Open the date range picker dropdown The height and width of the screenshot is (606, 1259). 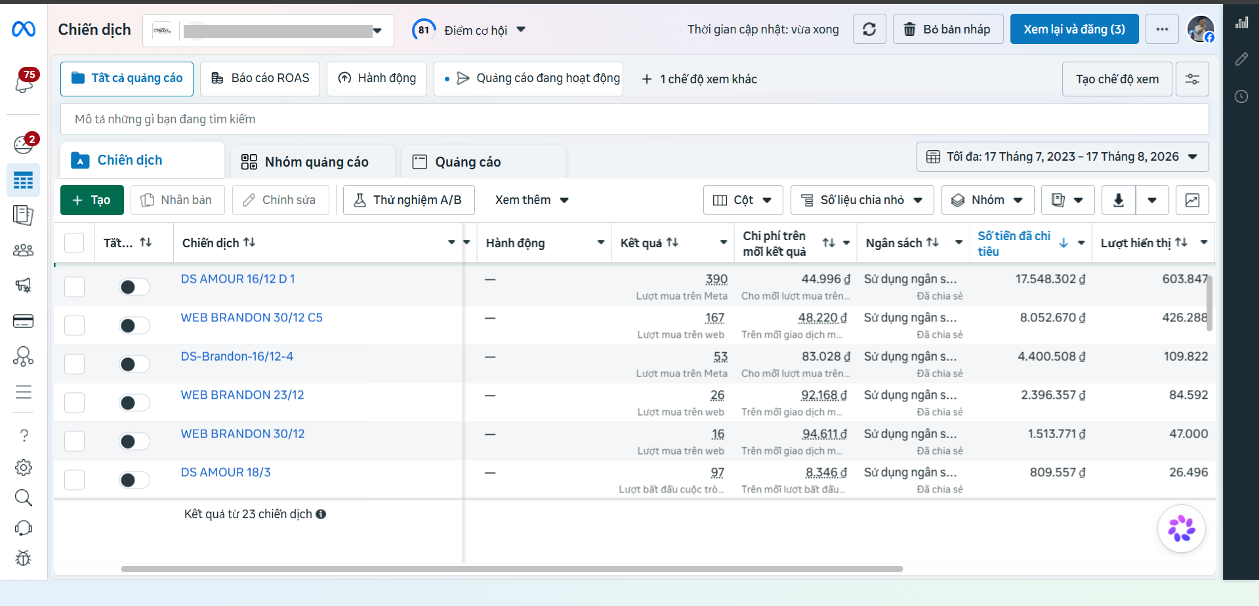(x=1062, y=157)
